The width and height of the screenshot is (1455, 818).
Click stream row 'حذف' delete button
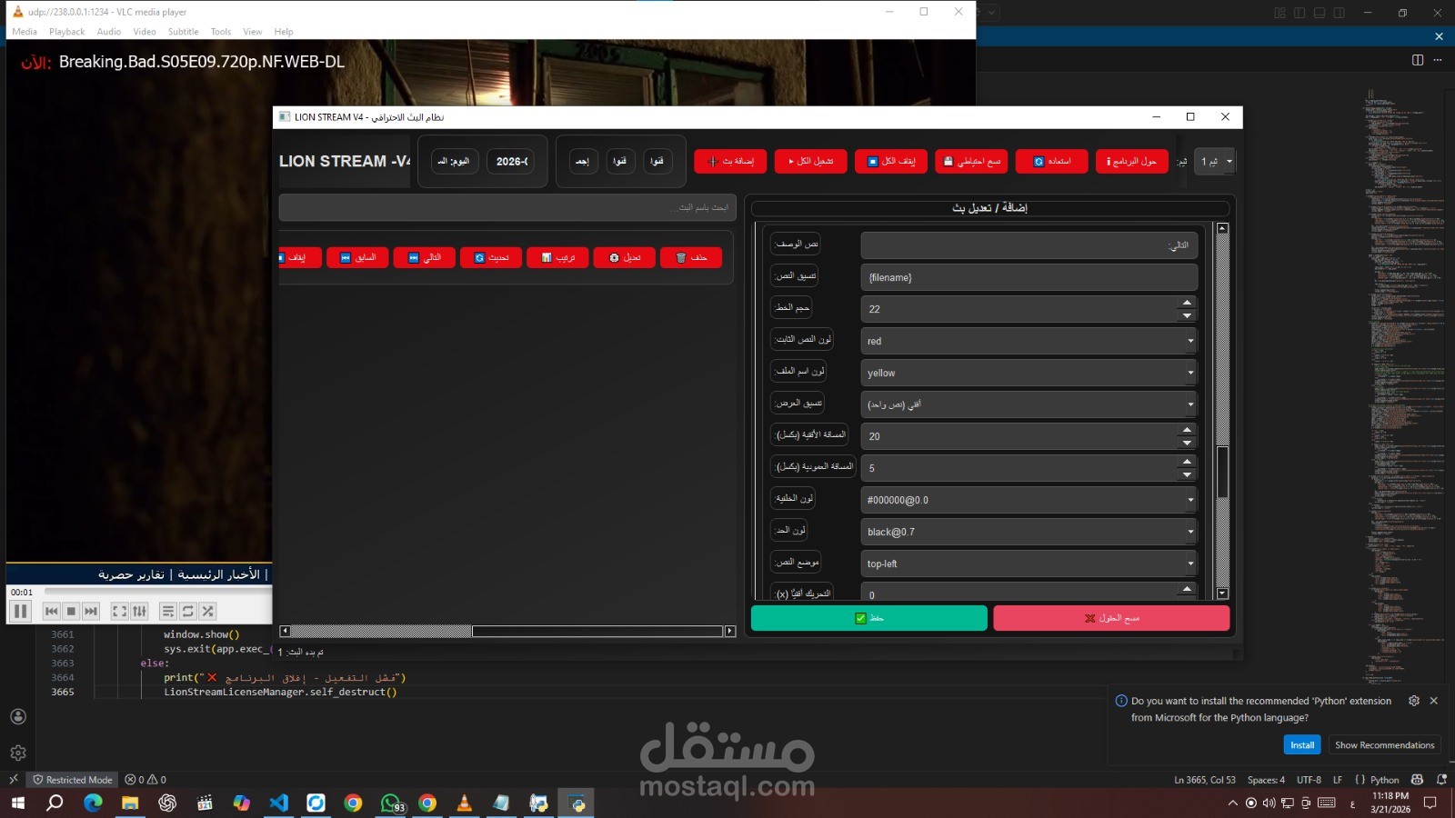point(691,258)
